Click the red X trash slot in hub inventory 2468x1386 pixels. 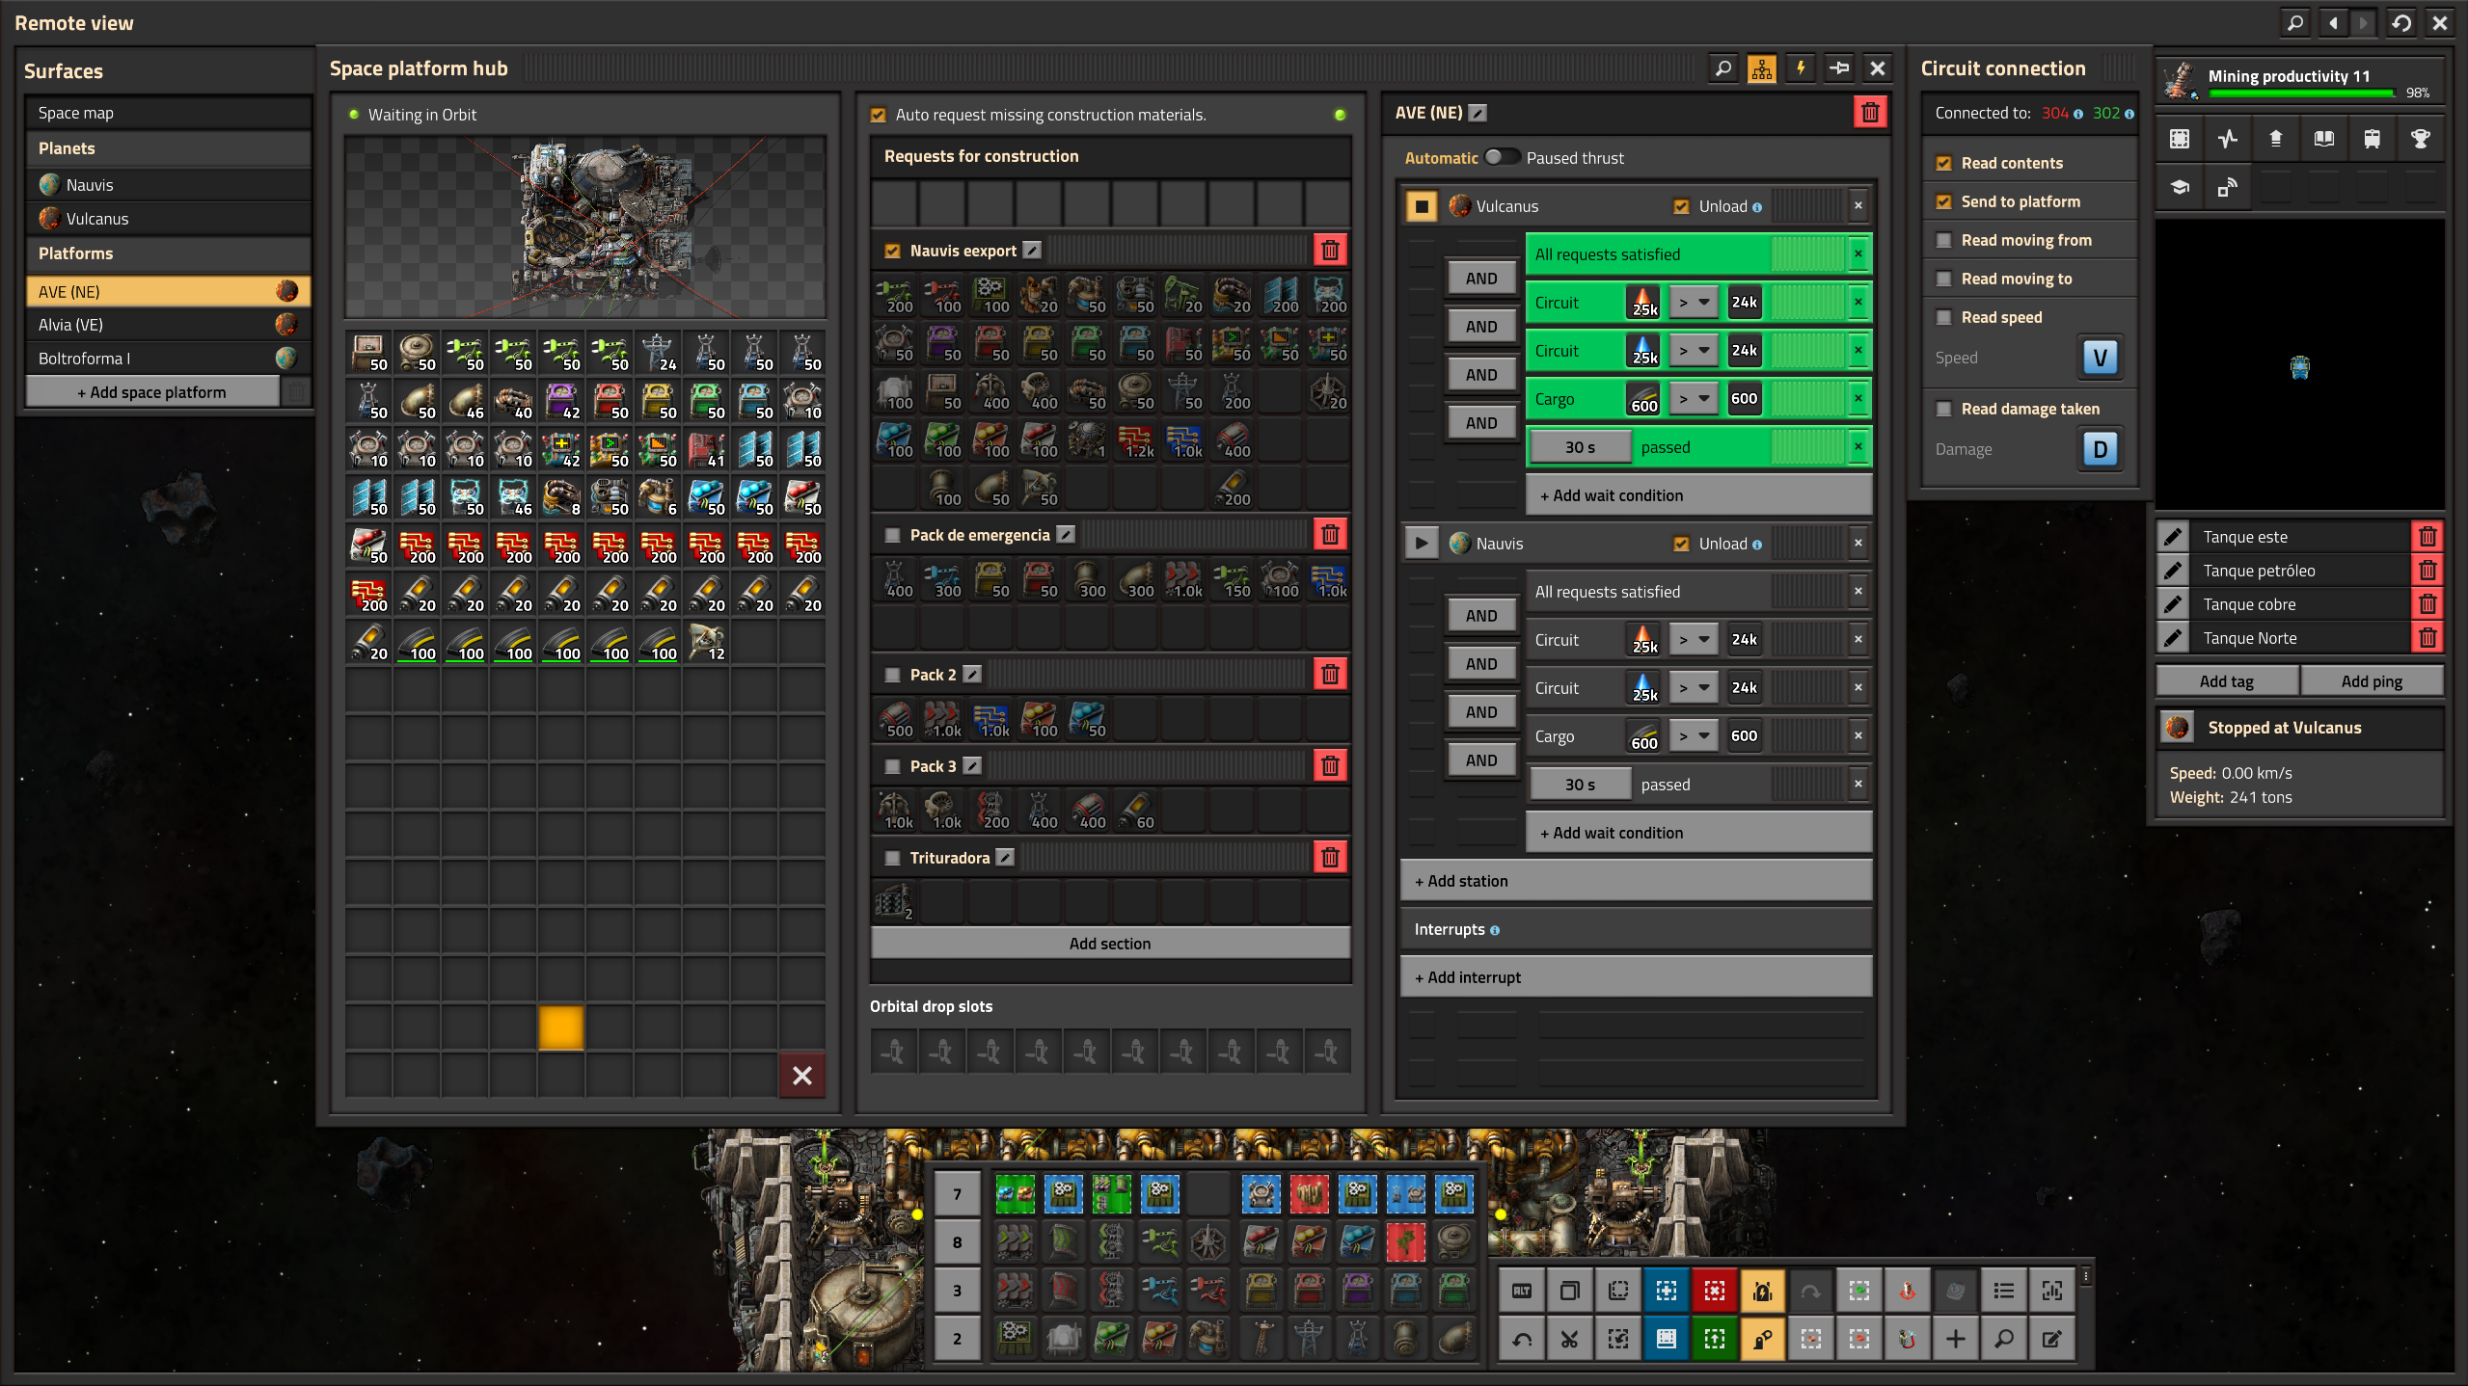801,1076
